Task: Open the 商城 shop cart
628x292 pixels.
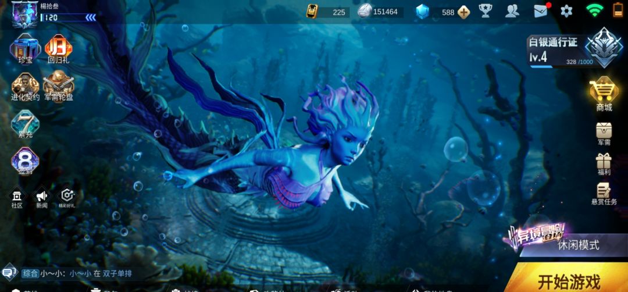Action: (x=604, y=94)
